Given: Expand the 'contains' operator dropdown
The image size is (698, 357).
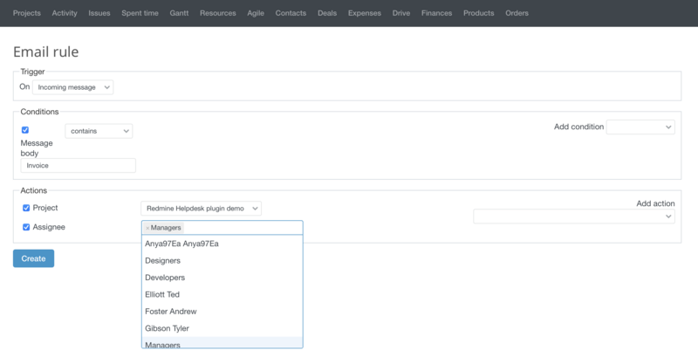Looking at the screenshot, I should (99, 131).
